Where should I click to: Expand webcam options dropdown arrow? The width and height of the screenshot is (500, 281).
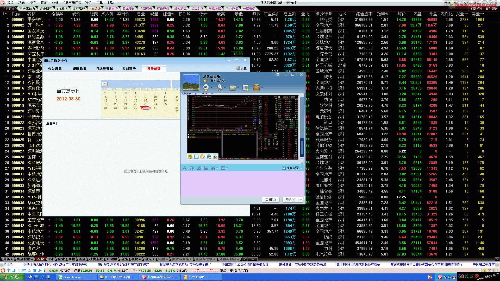[x=211, y=88]
